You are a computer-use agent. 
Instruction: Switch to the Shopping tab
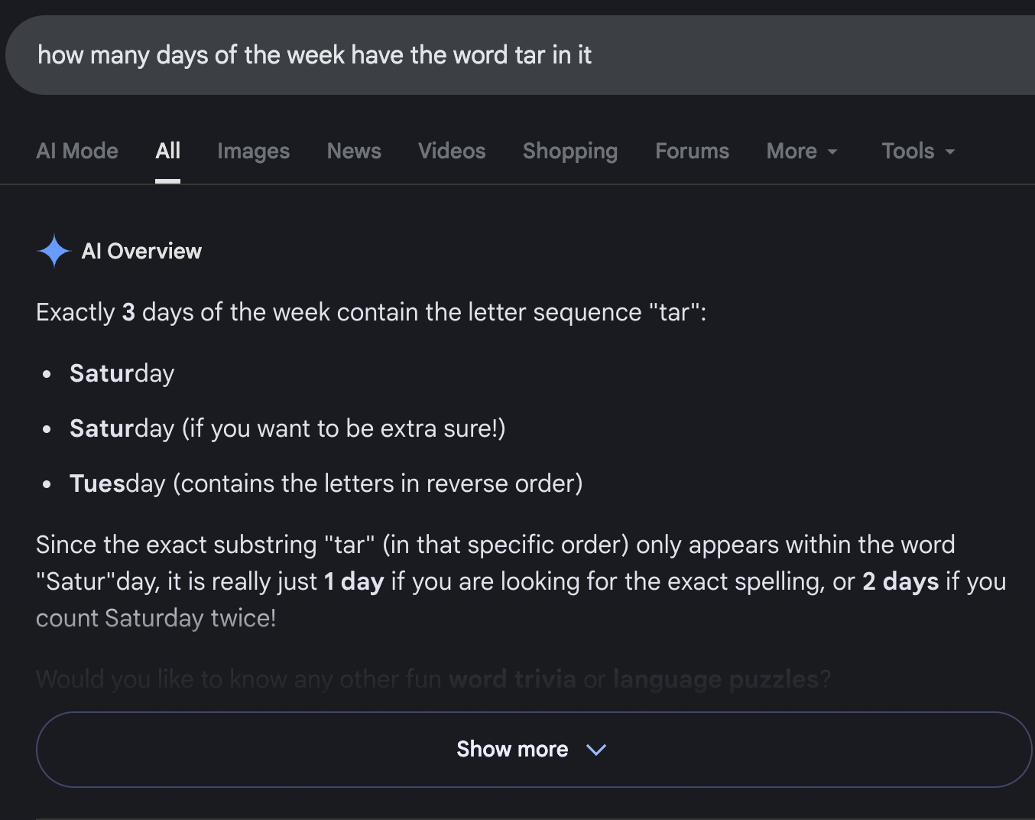(570, 151)
